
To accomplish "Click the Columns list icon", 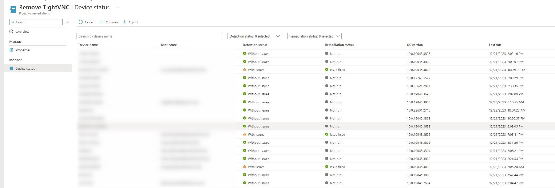I will coord(101,22).
